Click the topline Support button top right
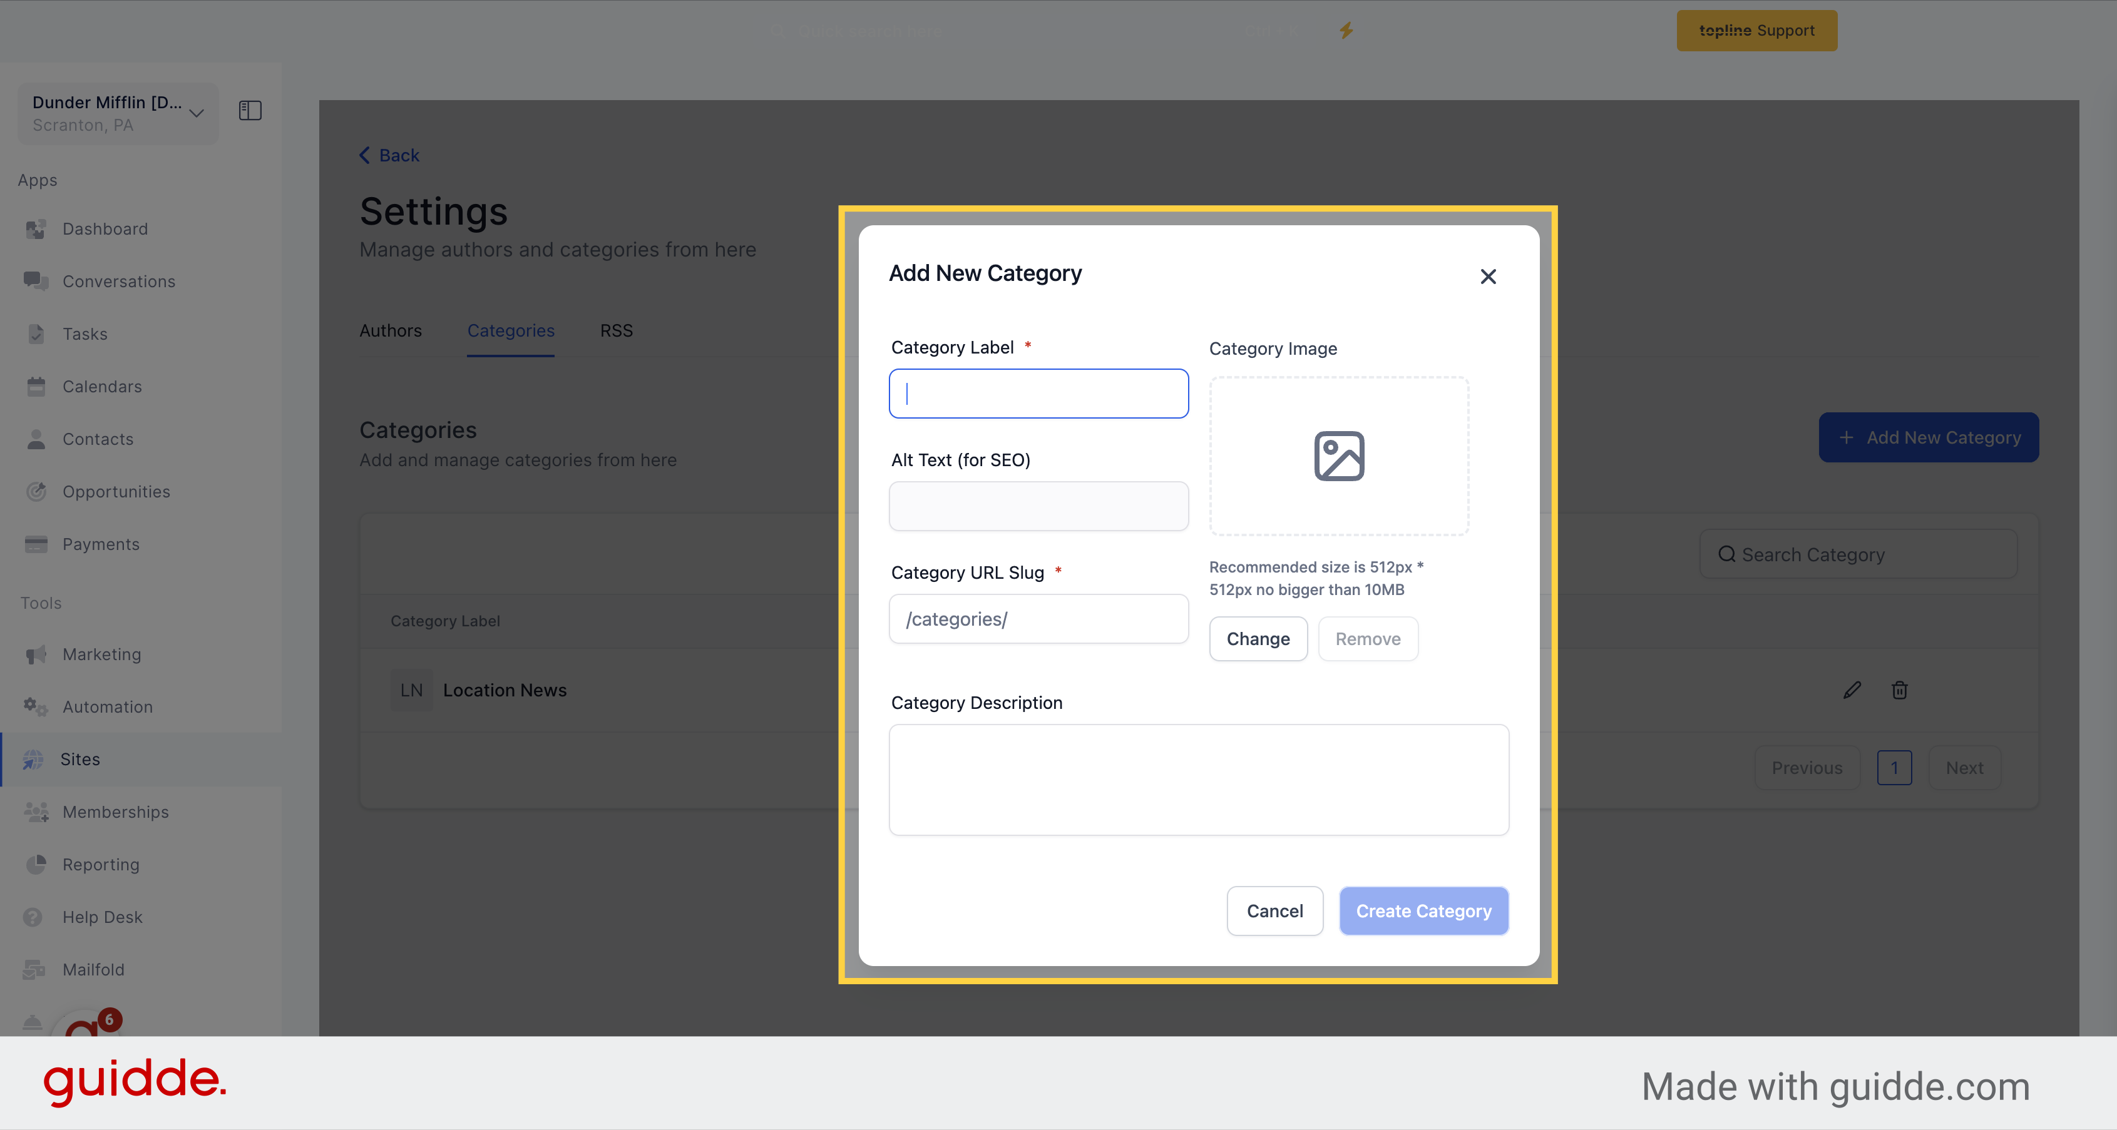Viewport: 2117px width, 1130px height. pos(1757,29)
